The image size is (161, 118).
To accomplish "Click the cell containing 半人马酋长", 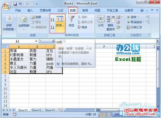I will pos(19,68).
